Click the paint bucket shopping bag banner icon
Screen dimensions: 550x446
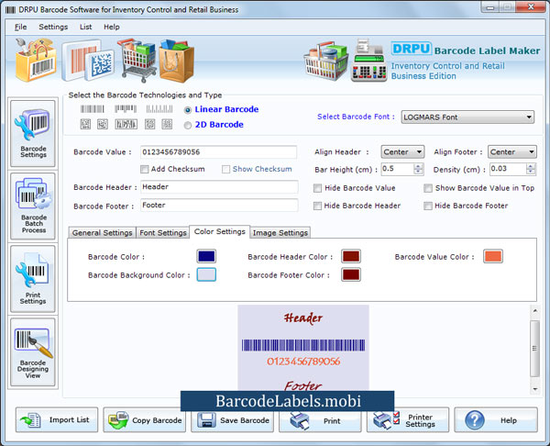coord(36,60)
